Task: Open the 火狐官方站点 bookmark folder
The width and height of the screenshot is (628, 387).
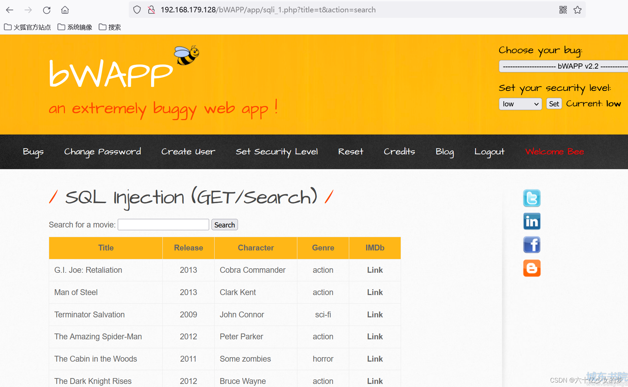Action: (27, 27)
